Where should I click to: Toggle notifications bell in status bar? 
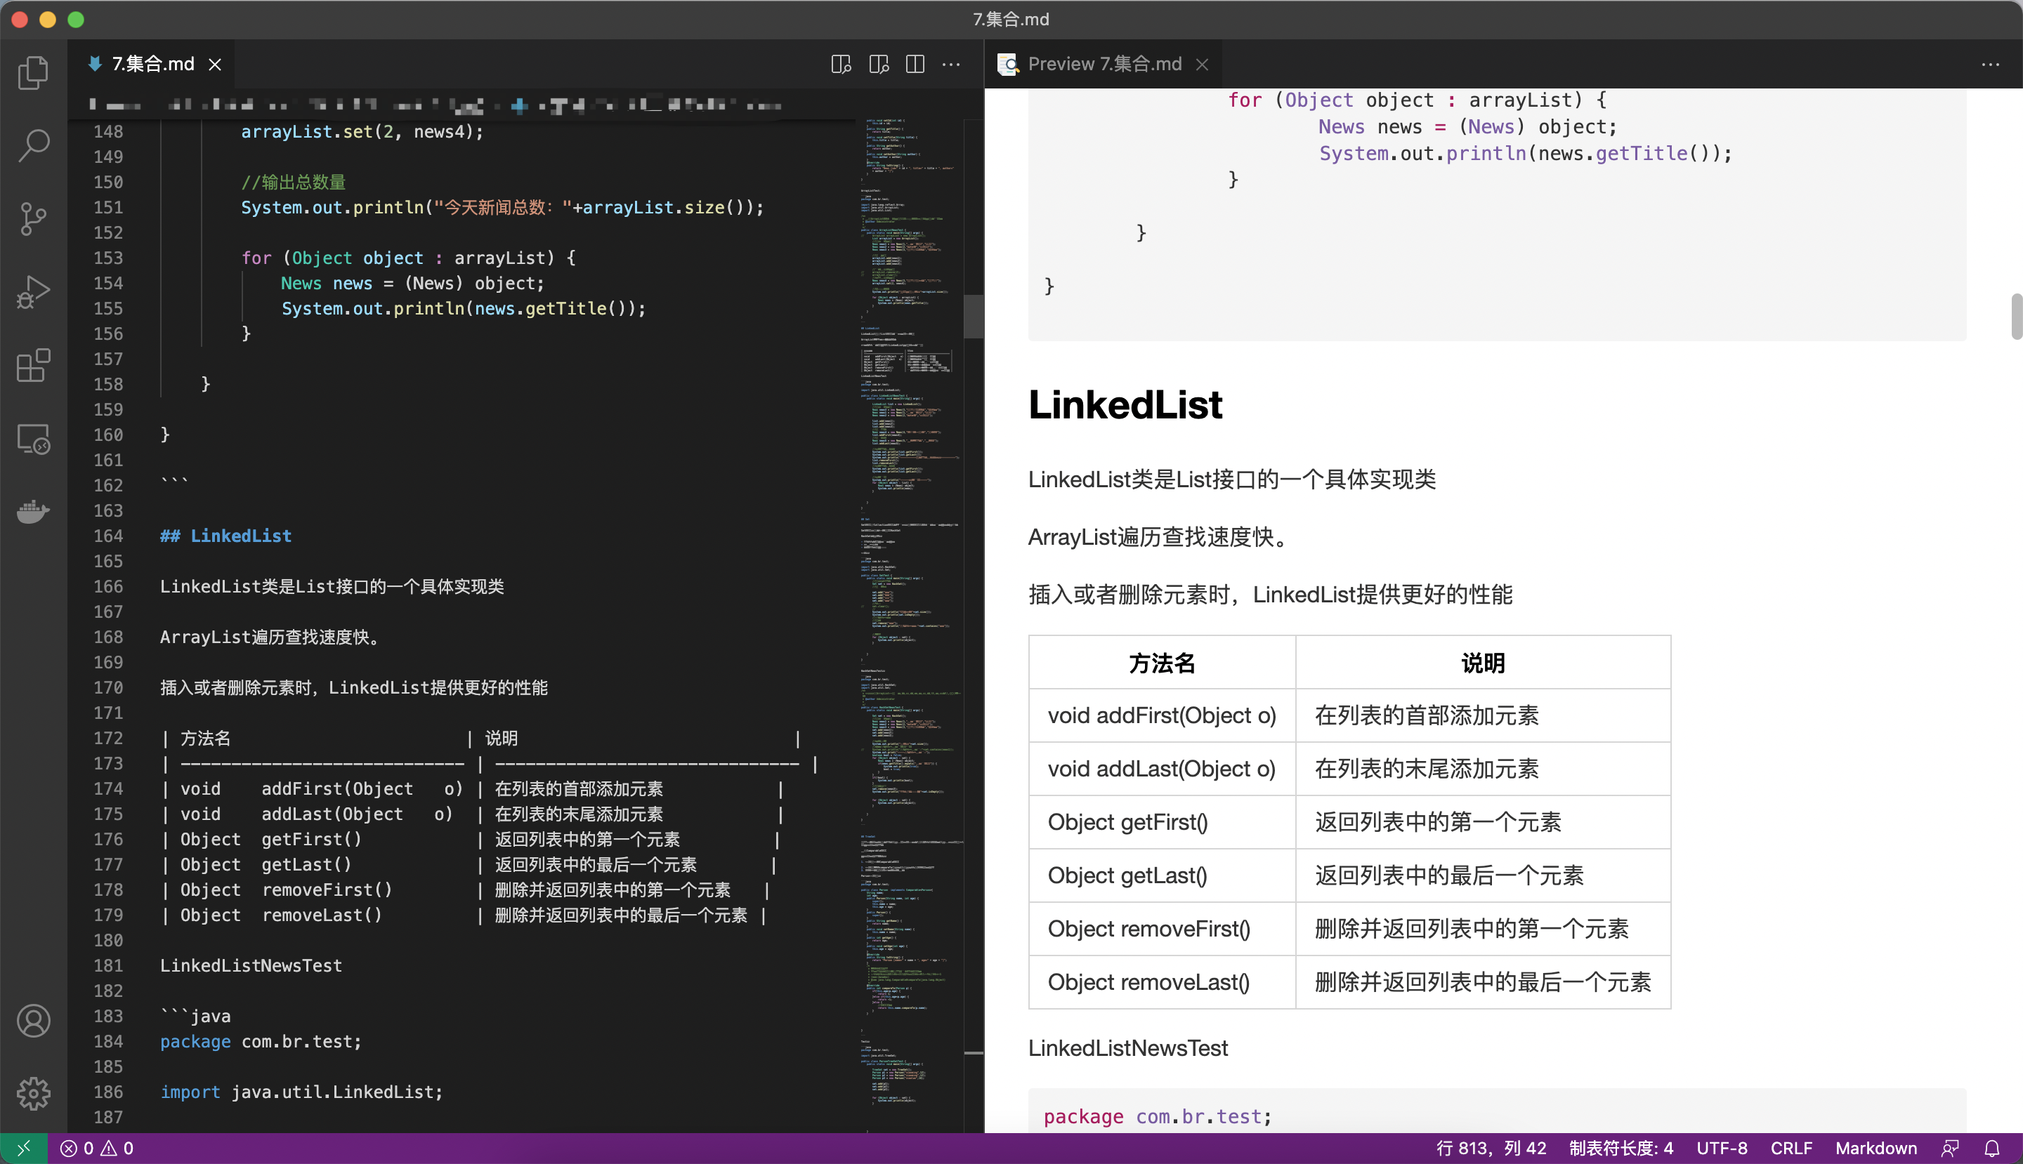1991,1148
